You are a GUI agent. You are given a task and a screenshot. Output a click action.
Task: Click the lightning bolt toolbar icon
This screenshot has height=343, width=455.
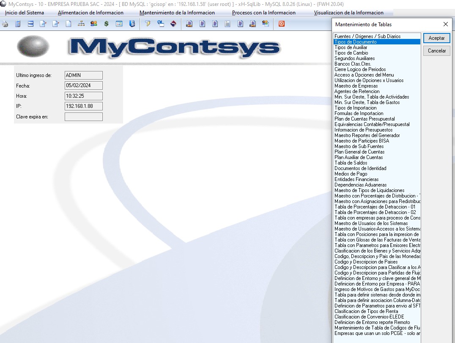(148, 24)
